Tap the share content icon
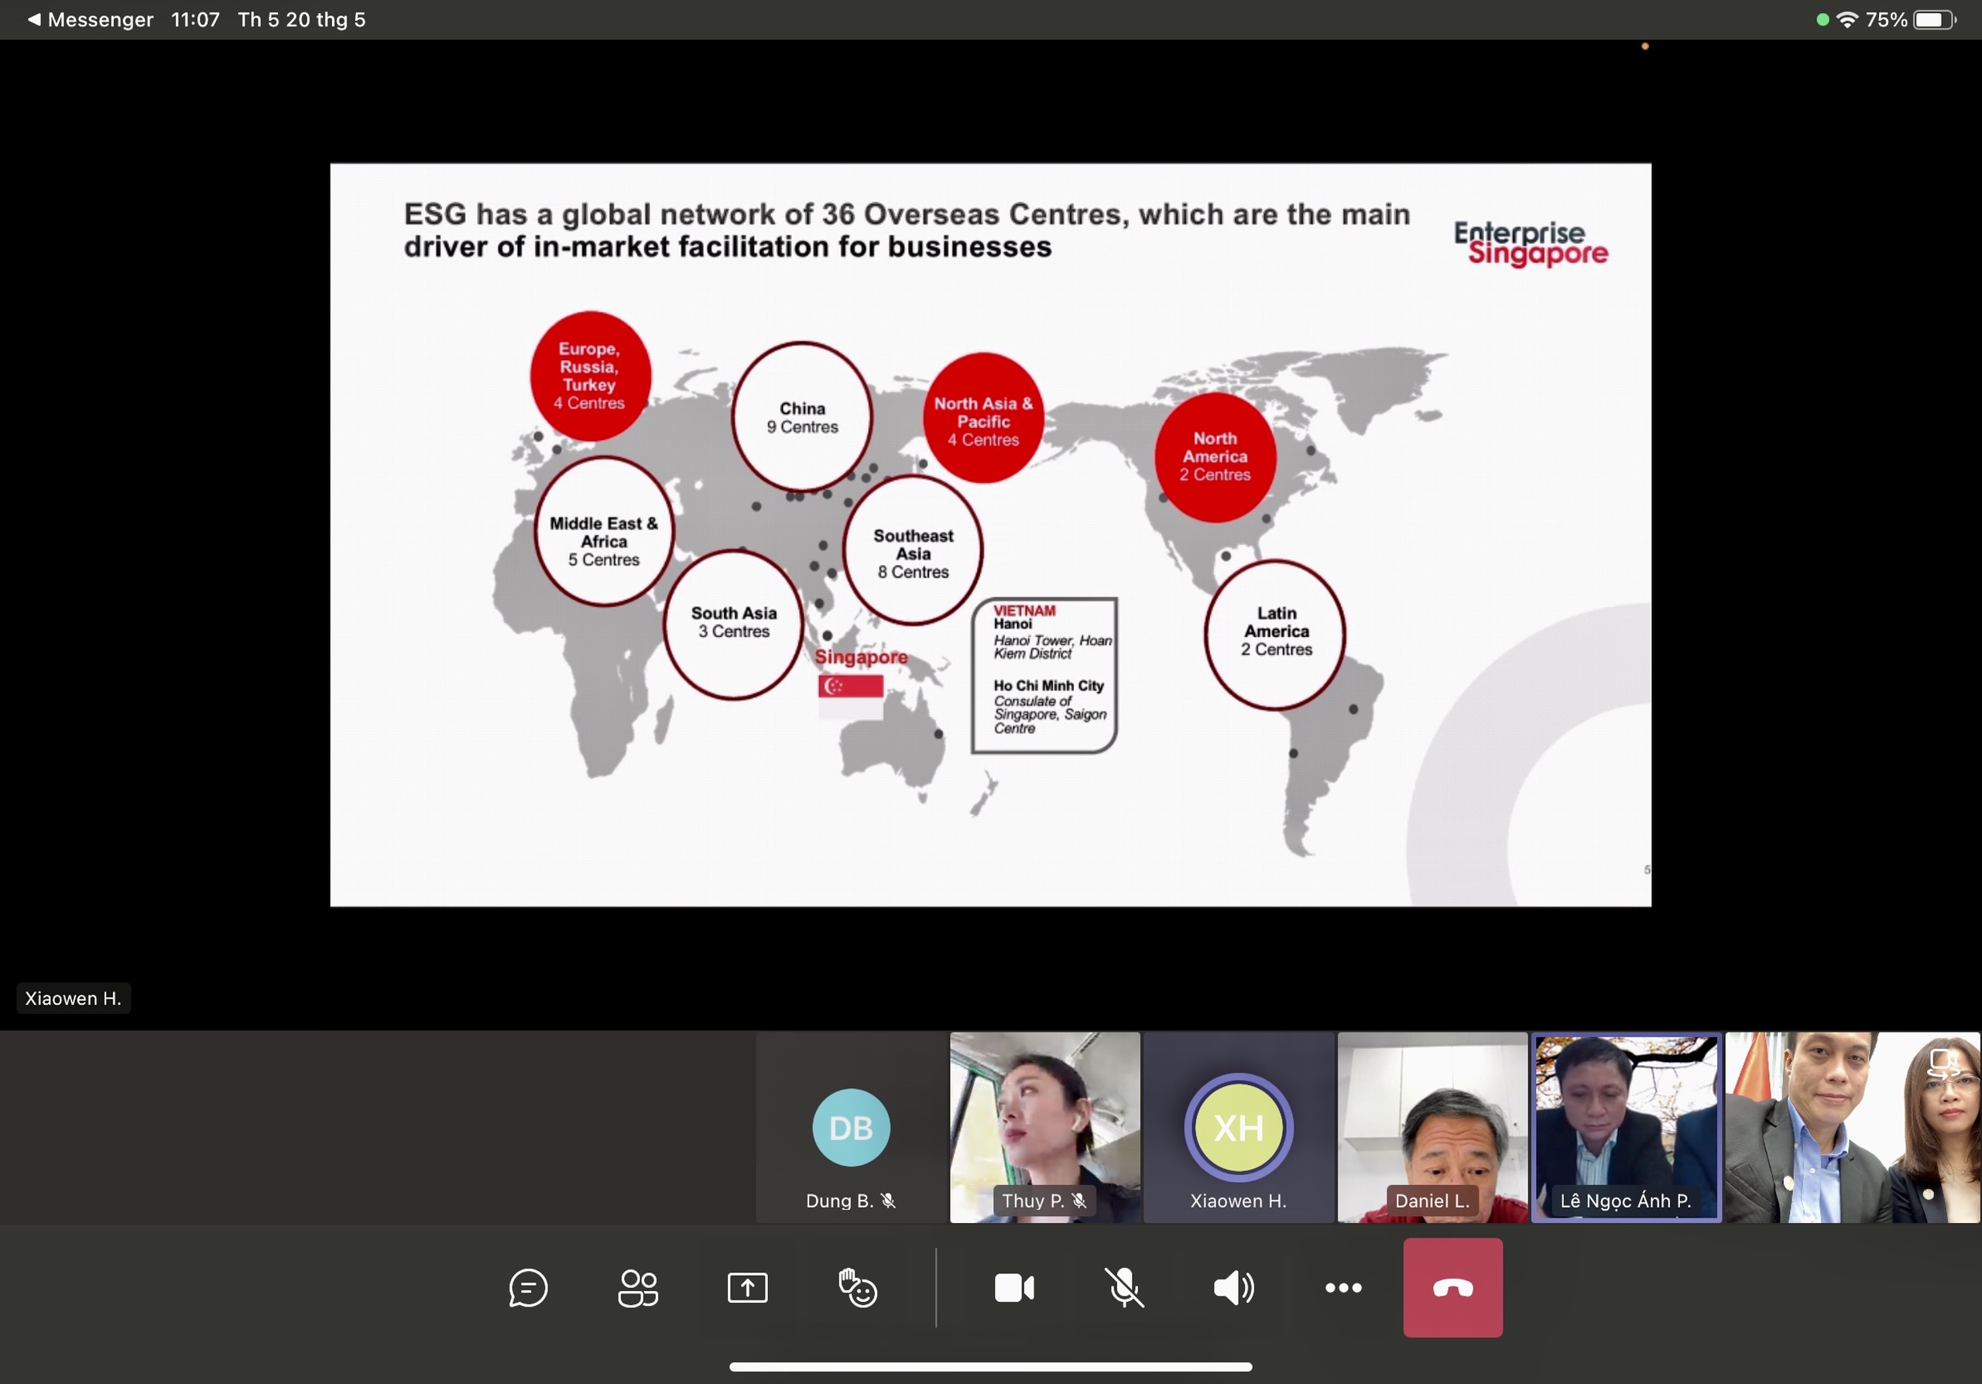The width and height of the screenshot is (1982, 1384). (x=748, y=1288)
